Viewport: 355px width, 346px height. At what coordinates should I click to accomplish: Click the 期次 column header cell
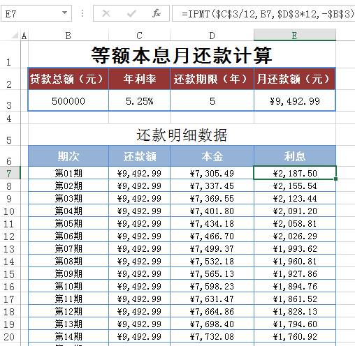tap(68, 156)
